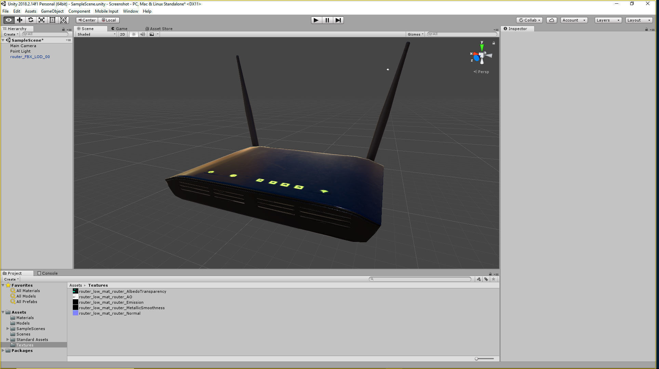Expand the Packages folder

pos(3,351)
